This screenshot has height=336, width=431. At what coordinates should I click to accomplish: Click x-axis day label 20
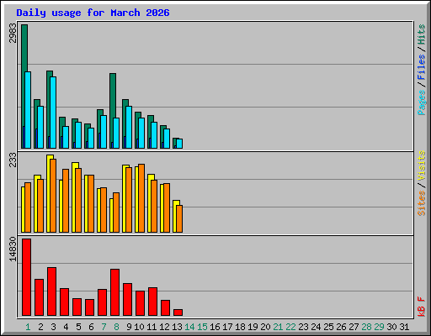click(x=265, y=327)
